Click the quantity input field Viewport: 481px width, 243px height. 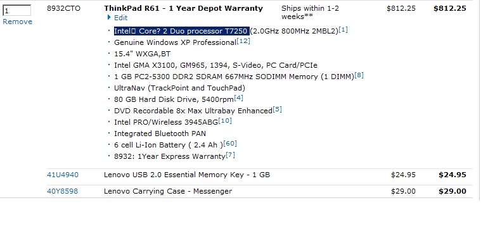(16, 10)
